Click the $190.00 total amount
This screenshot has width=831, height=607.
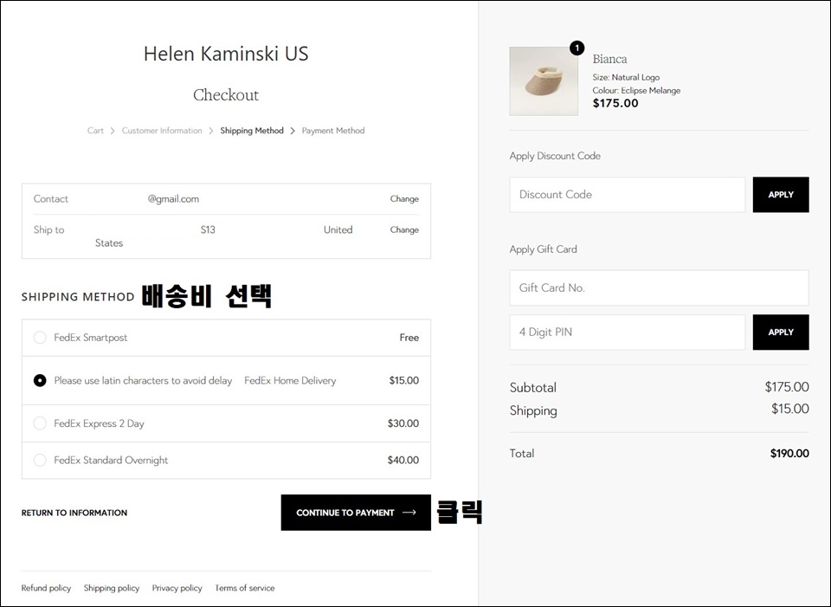[789, 453]
